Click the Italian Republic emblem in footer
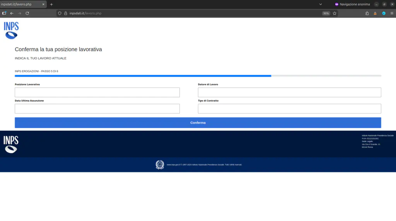396x221 pixels. (x=160, y=165)
